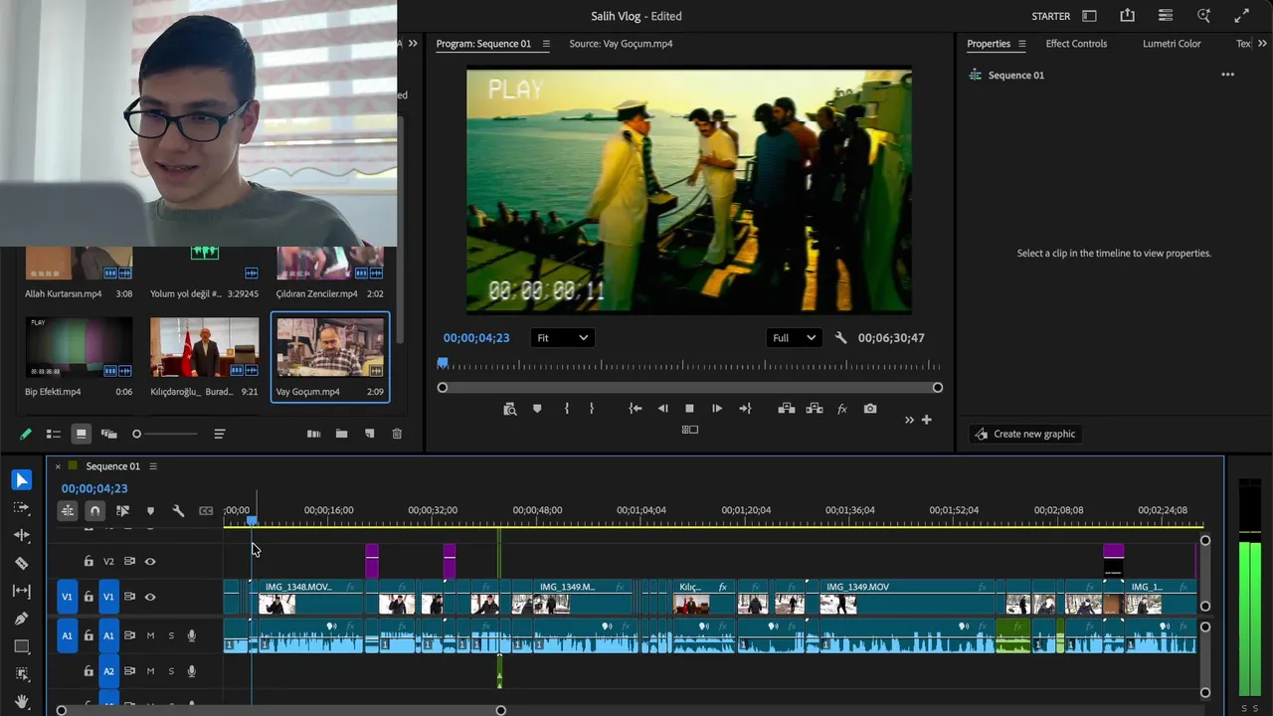Viewport: 1273px width, 716px height.
Task: Select the Ripple Edit tool
Action: (x=22, y=535)
